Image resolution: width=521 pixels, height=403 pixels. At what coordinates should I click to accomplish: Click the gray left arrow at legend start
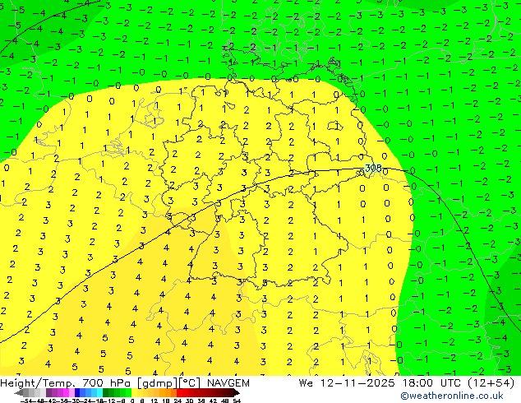[x=19, y=392]
